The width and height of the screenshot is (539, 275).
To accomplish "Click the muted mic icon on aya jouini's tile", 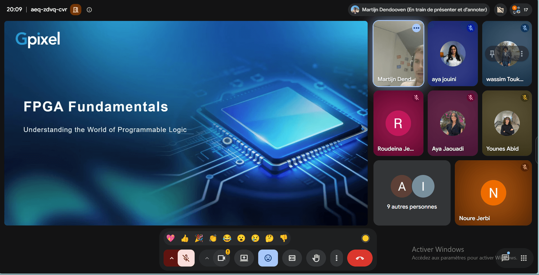I will coord(471,28).
